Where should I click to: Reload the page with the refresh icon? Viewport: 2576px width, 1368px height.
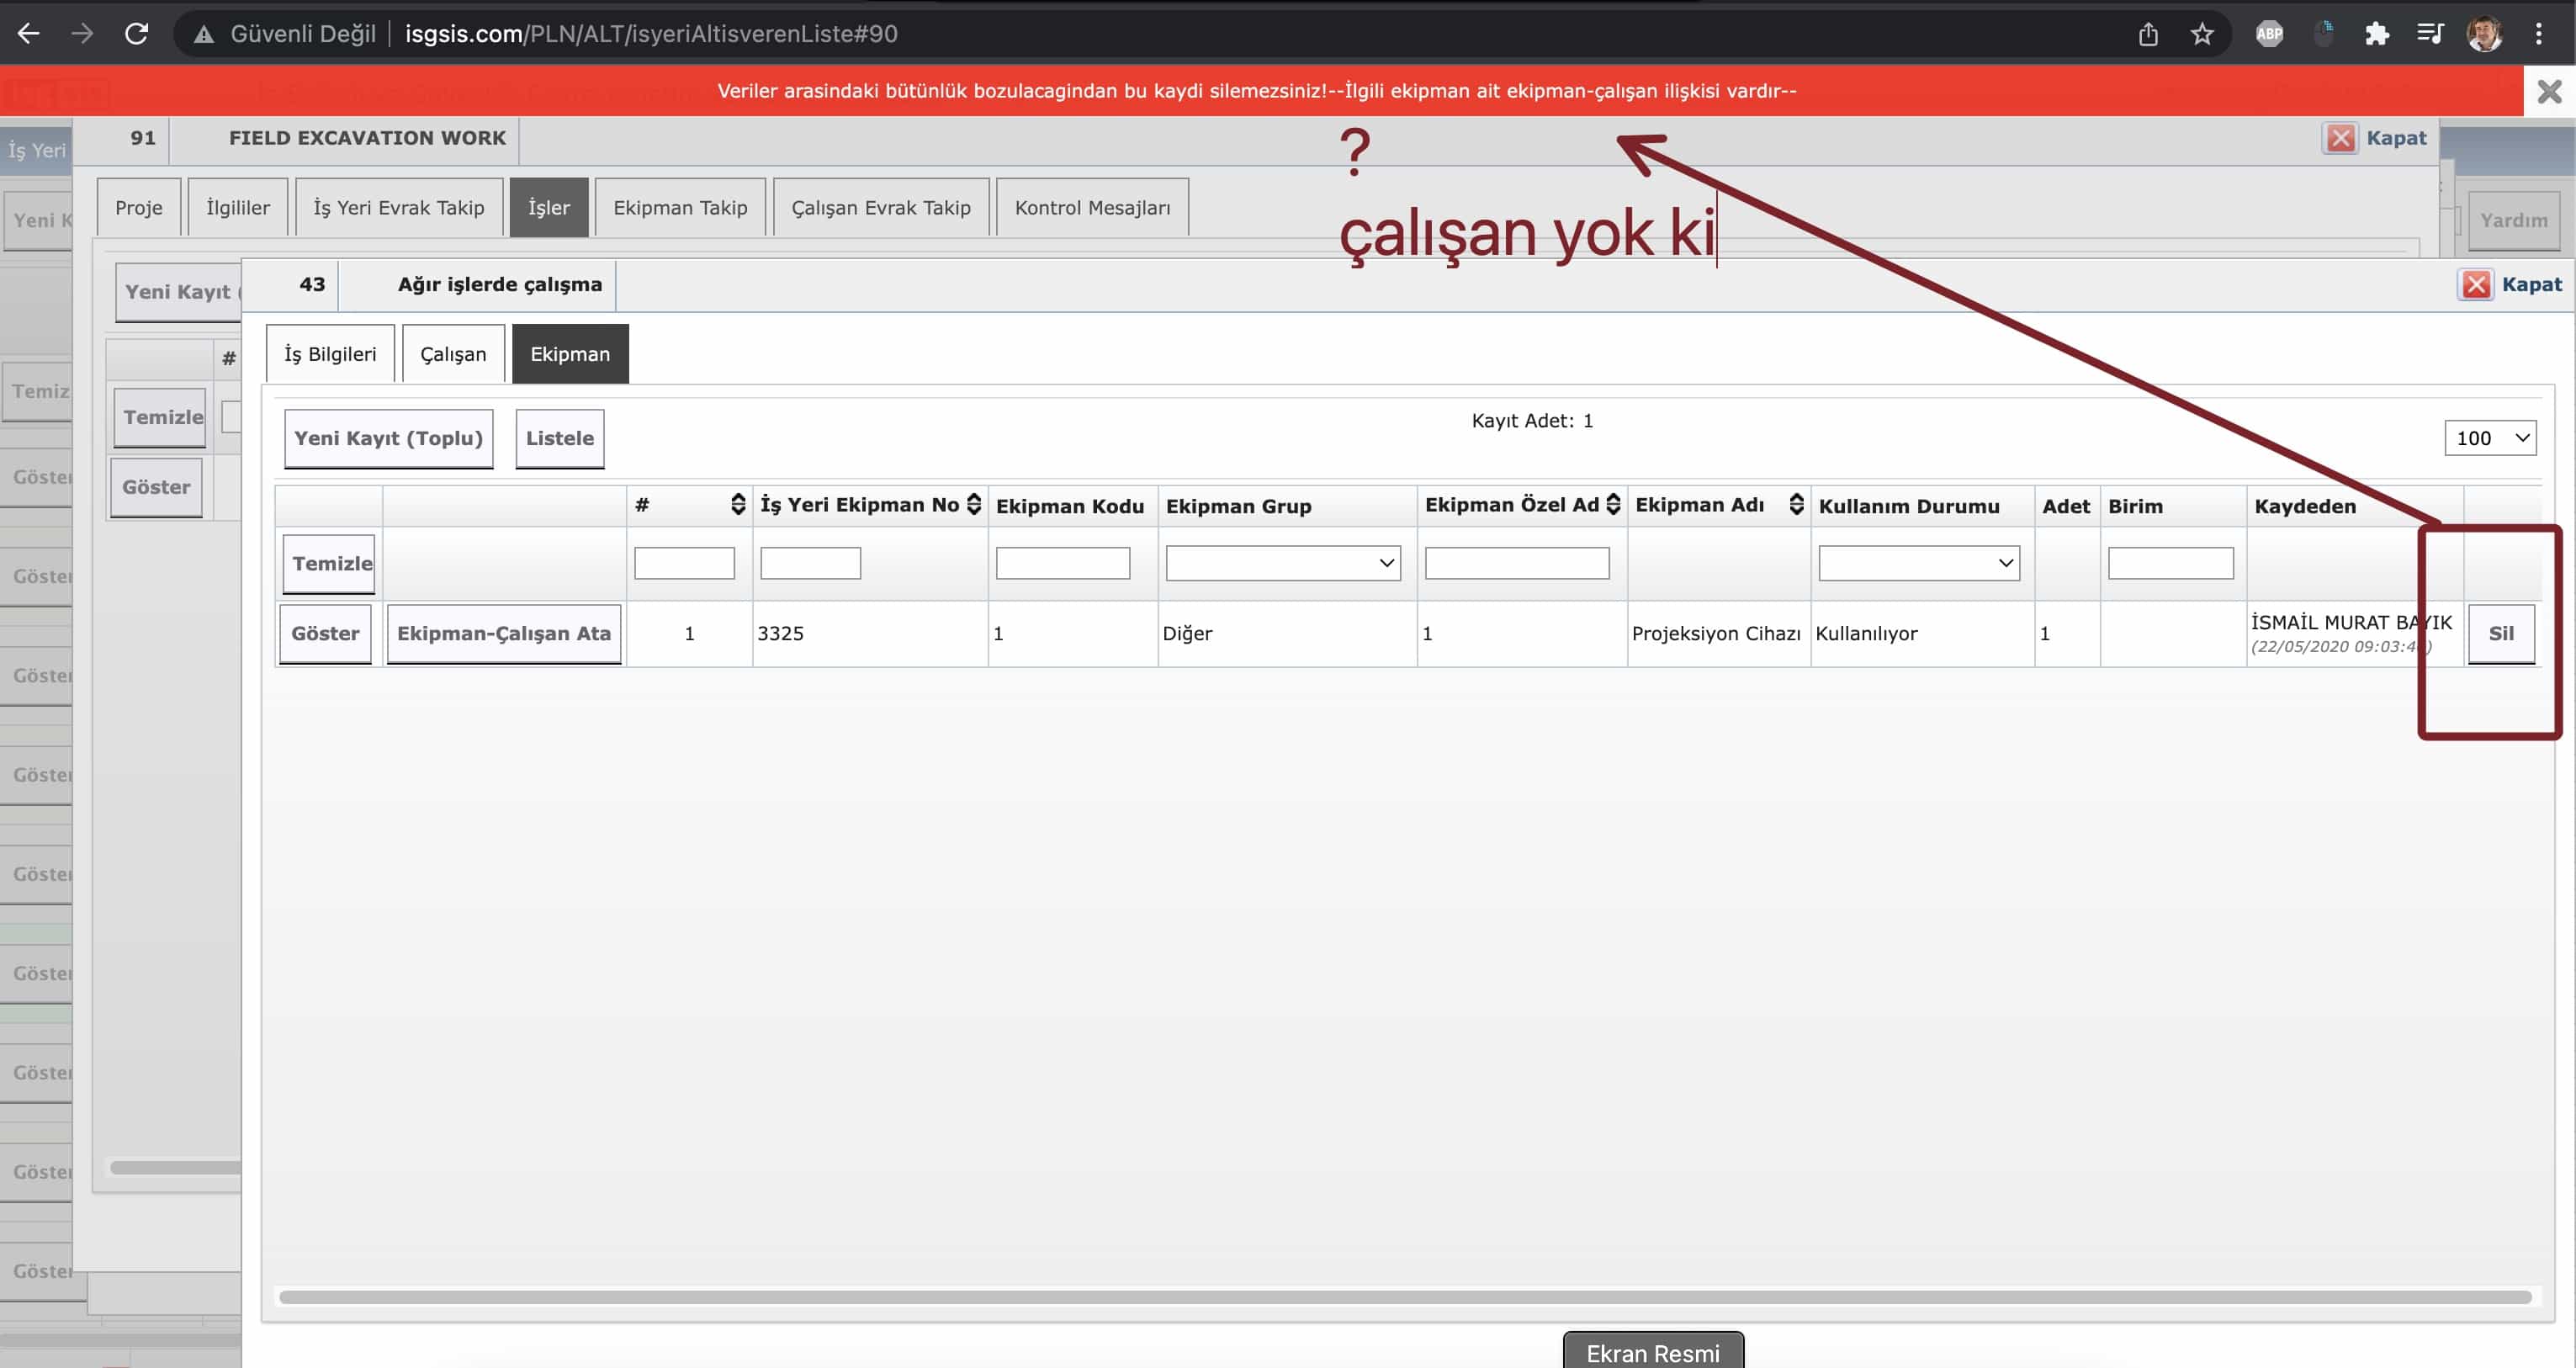point(137,34)
